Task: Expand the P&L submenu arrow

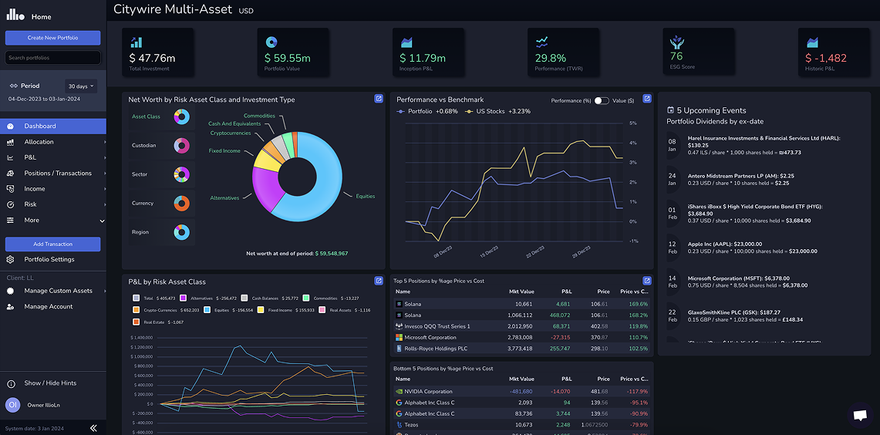Action: click(105, 158)
